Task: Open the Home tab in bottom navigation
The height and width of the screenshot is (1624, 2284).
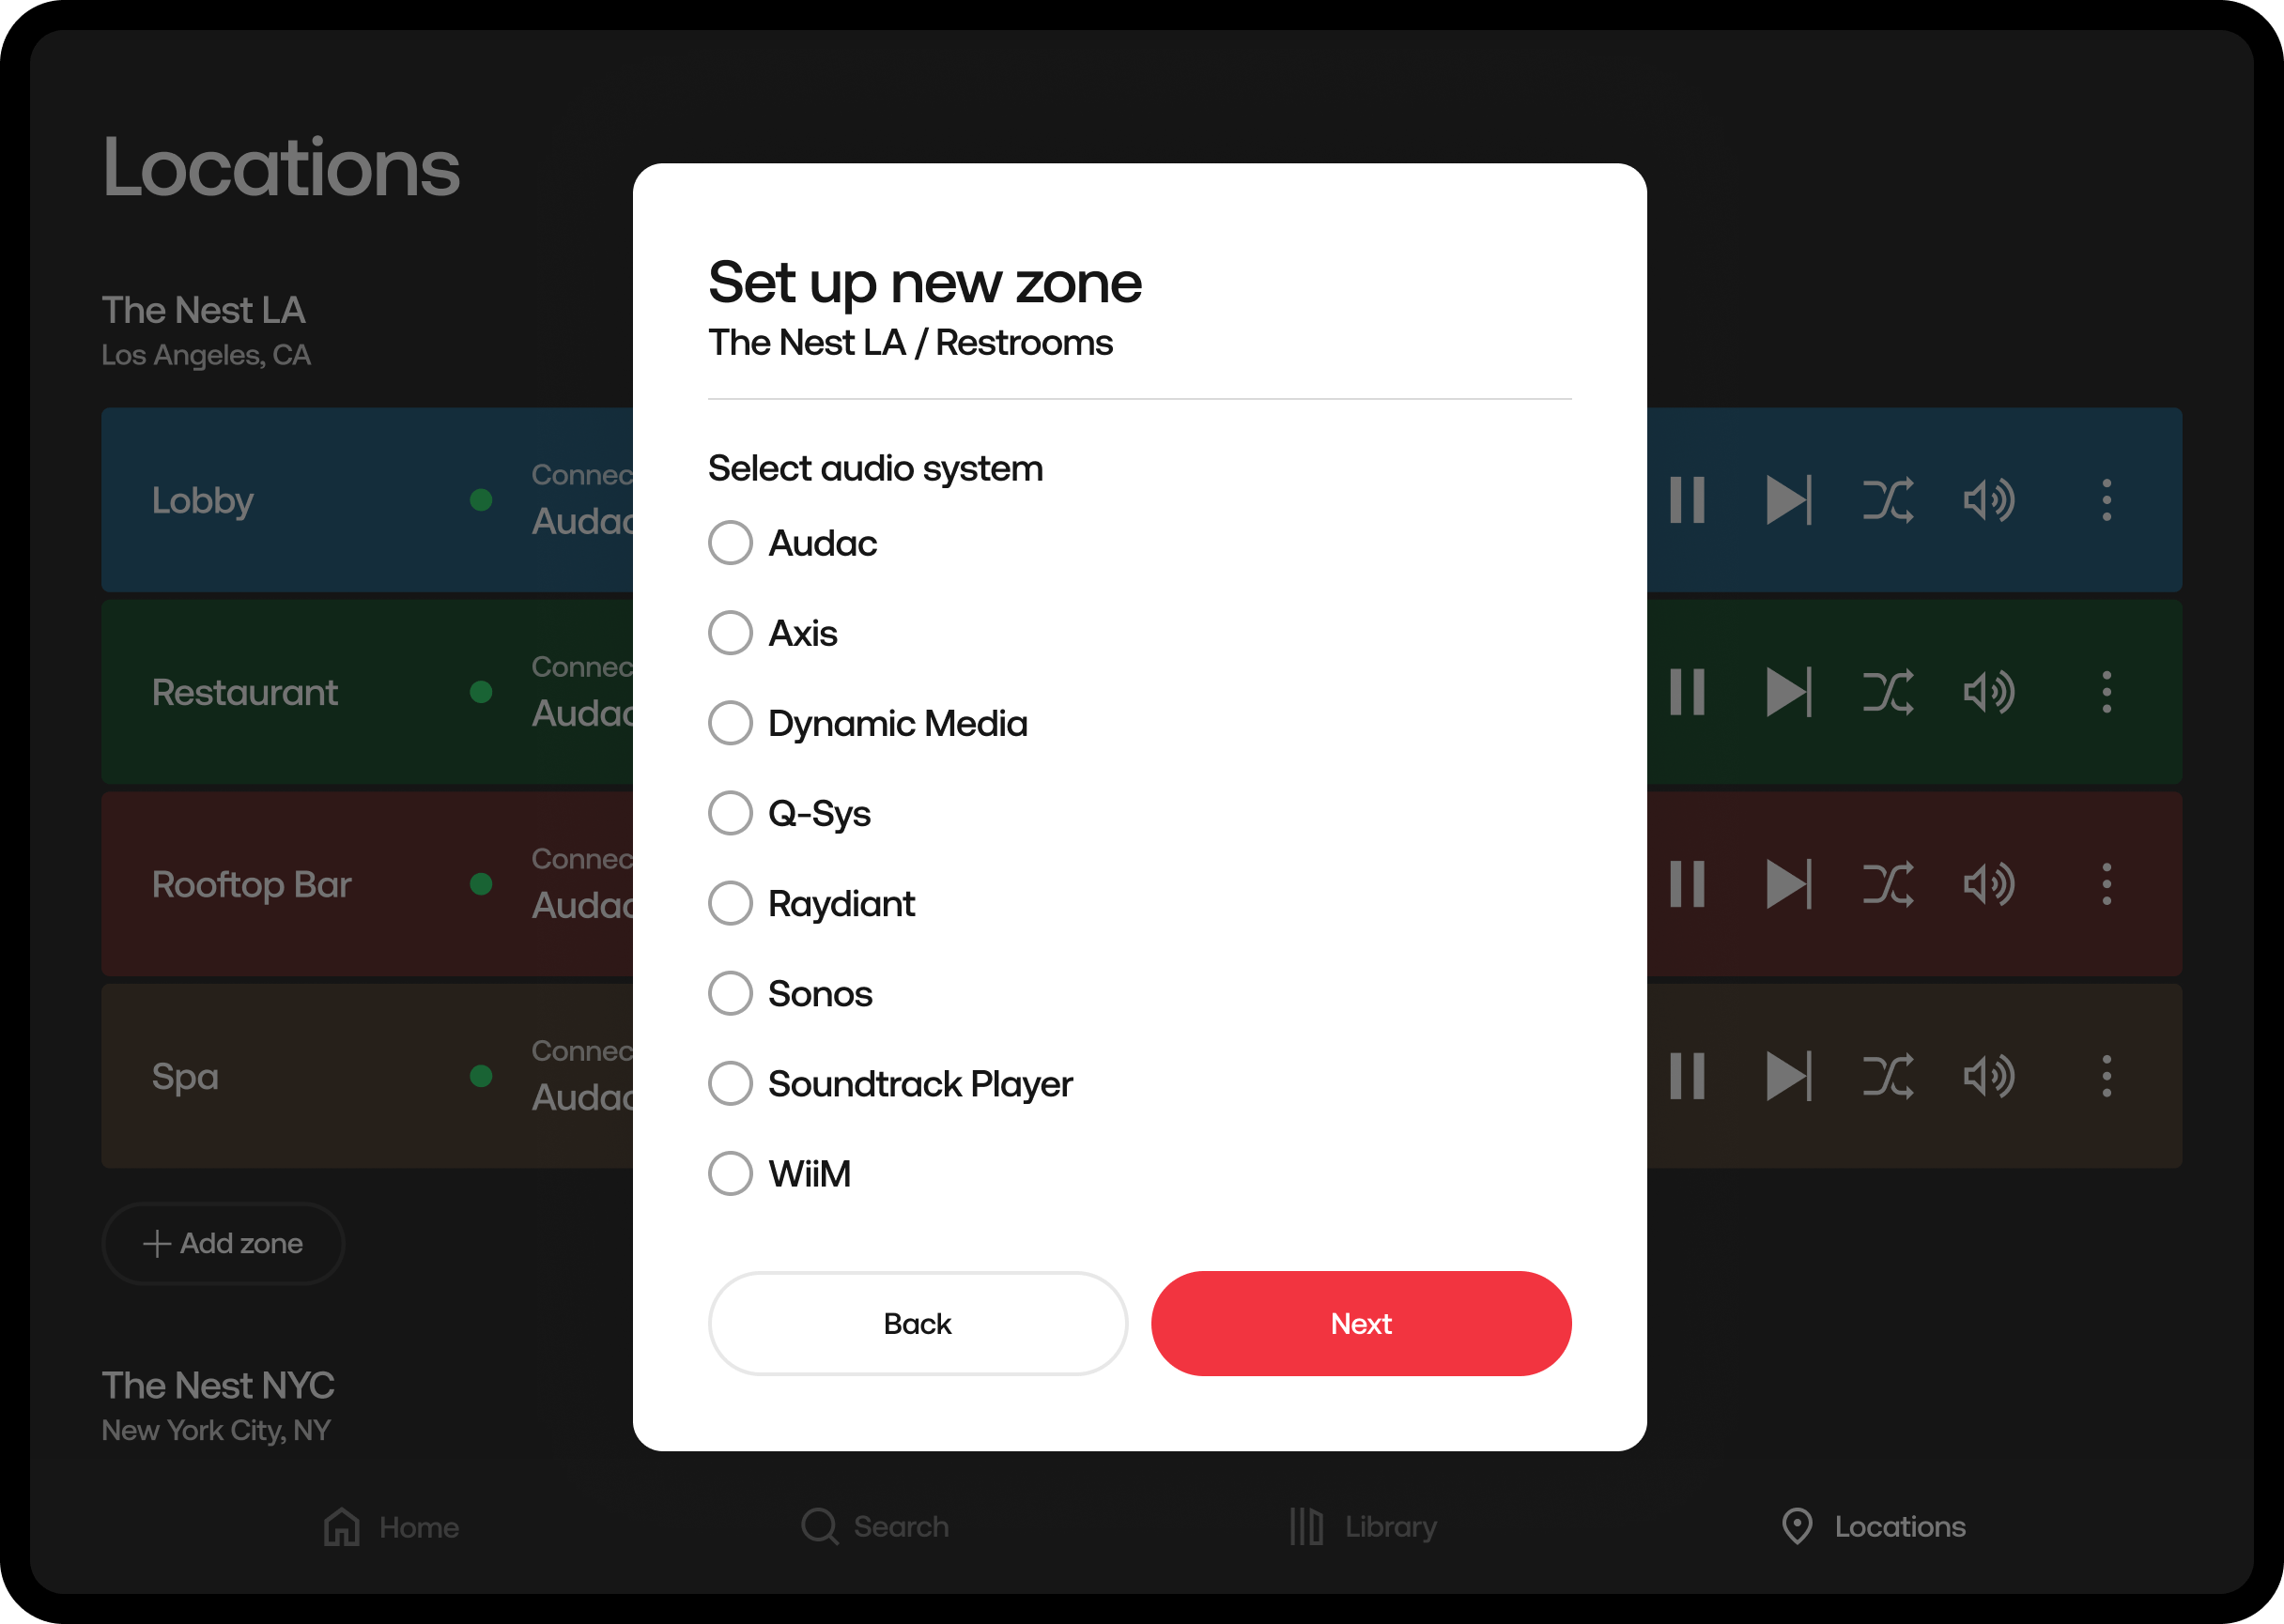Action: (x=392, y=1526)
